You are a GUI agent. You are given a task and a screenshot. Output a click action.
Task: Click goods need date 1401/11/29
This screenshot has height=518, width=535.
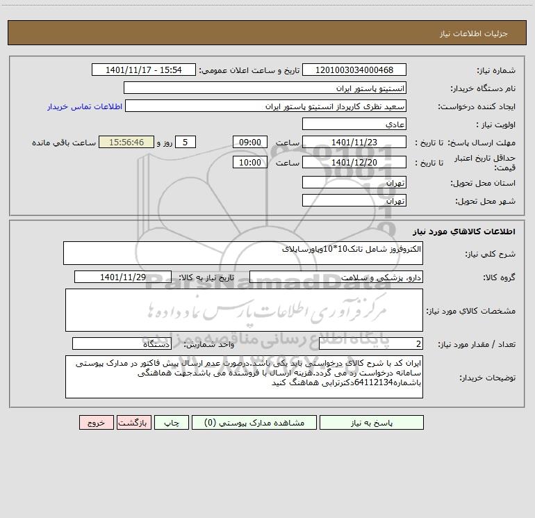pos(123,277)
